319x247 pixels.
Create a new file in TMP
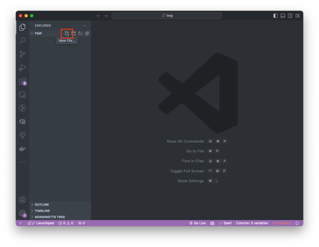click(67, 34)
